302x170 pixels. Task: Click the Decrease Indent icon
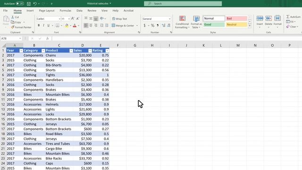(102, 25)
